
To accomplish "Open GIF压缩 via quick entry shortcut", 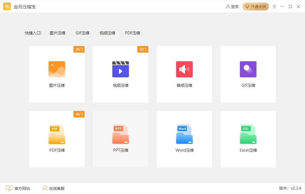I will [82, 33].
